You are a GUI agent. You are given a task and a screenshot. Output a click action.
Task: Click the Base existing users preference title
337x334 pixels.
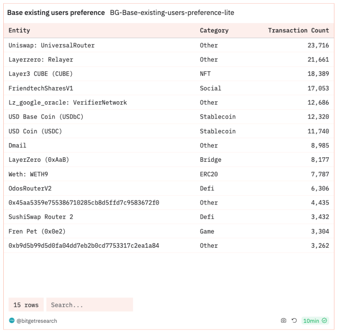pyautogui.click(x=56, y=13)
